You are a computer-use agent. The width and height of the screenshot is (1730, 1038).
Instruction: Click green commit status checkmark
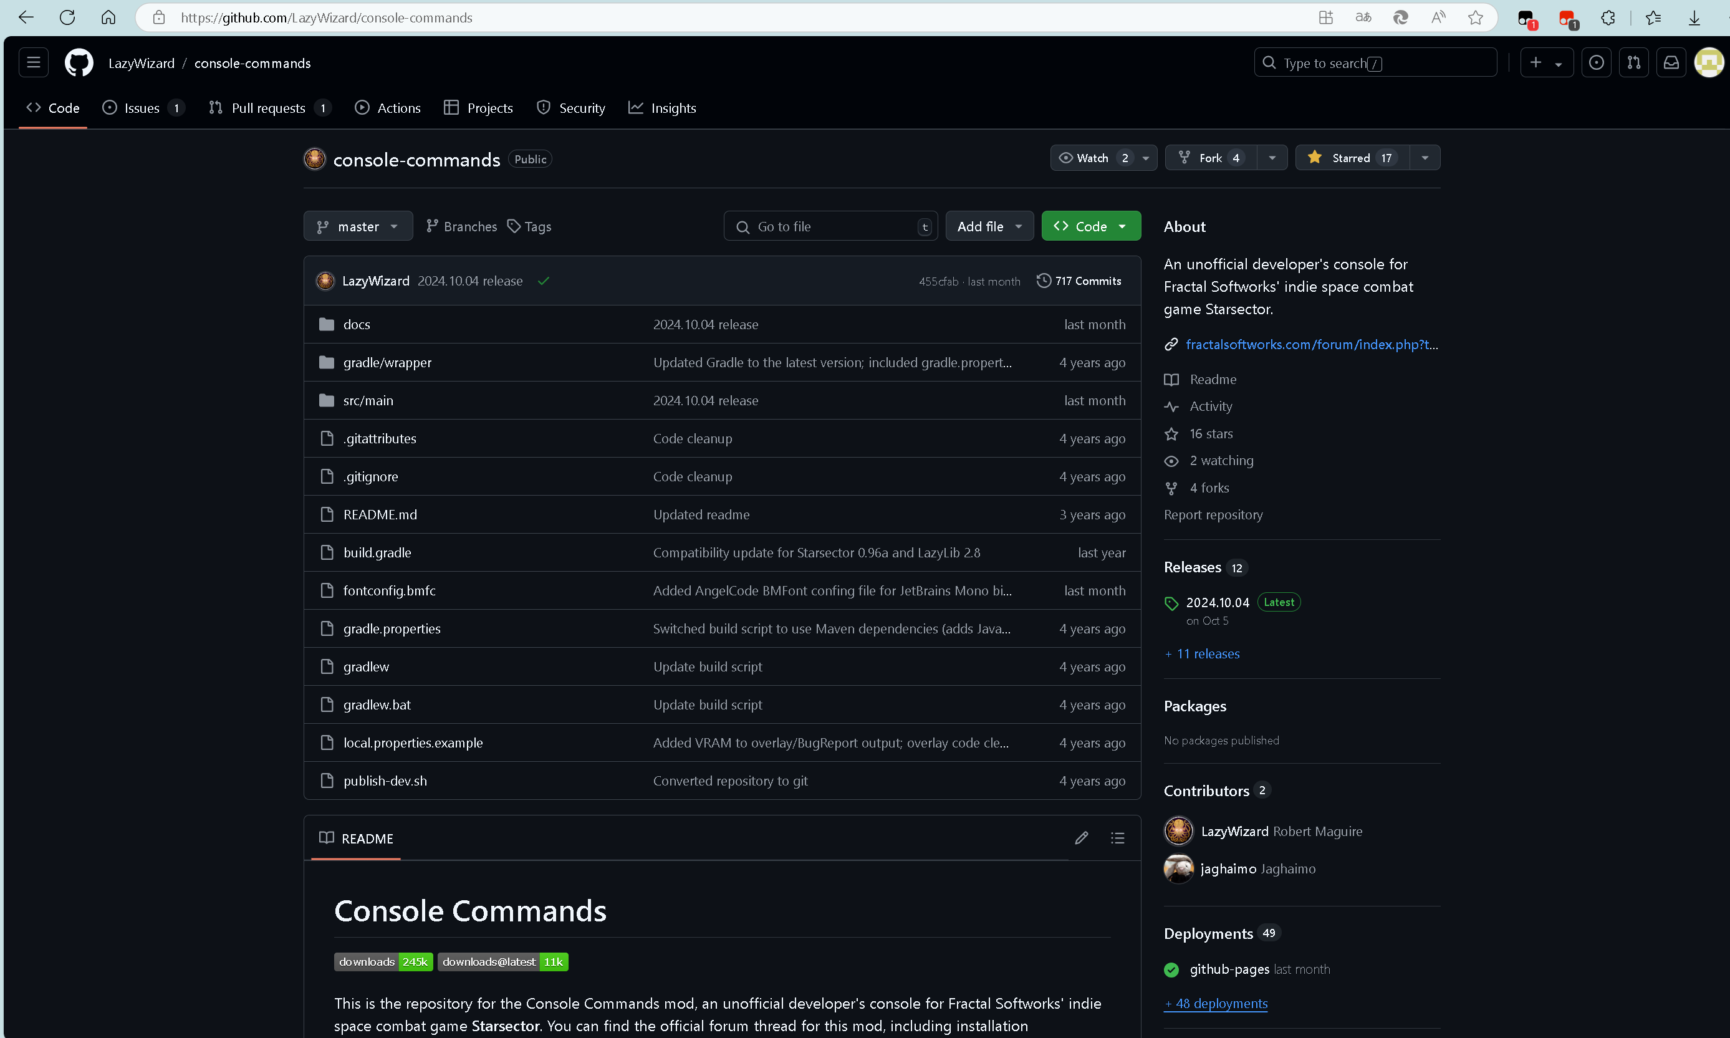(x=544, y=281)
